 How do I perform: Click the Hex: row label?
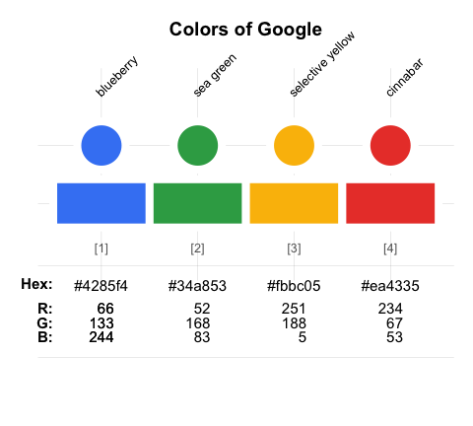36,284
